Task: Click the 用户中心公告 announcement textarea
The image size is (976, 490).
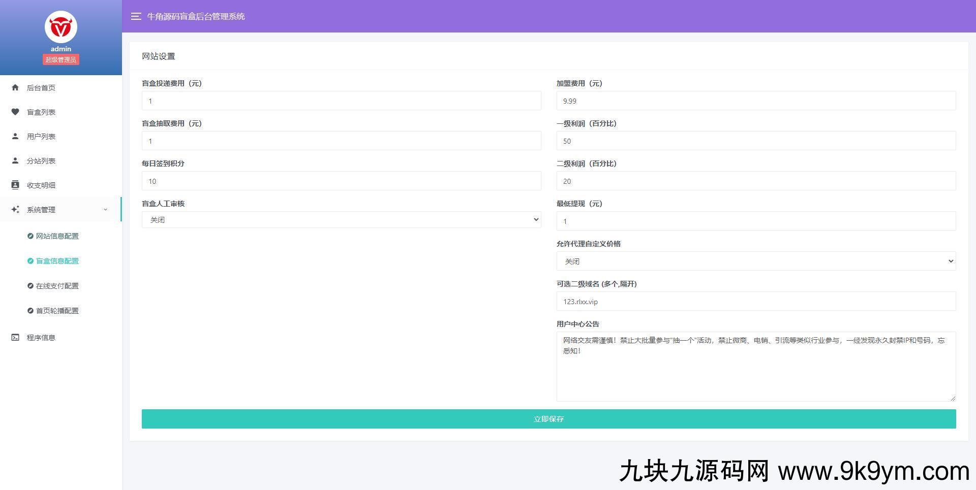Action: (x=756, y=366)
